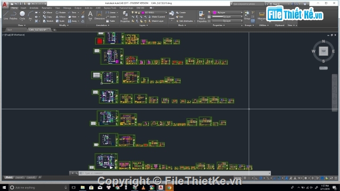Insert a Table

click(110, 21)
